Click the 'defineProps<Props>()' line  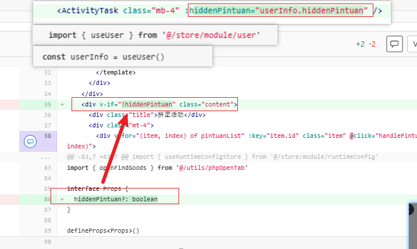(x=103, y=230)
